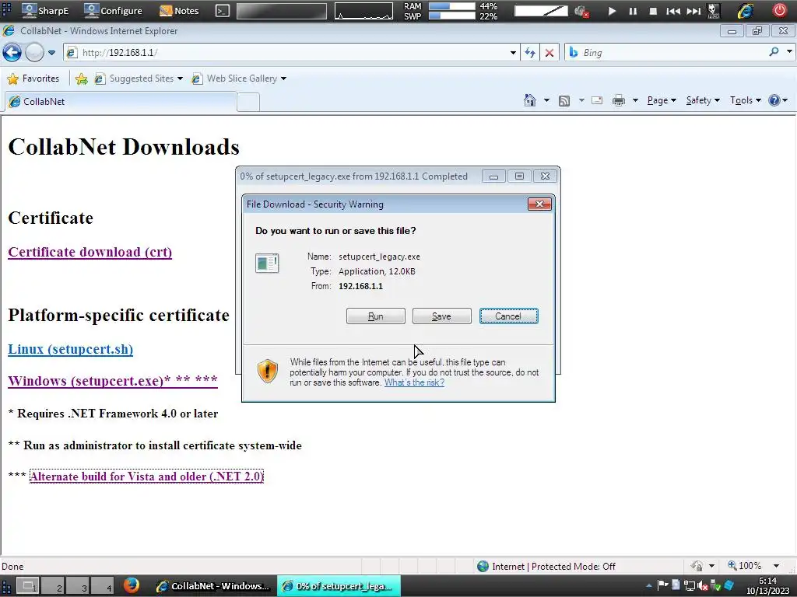This screenshot has height=597, width=797.
Task: Close the File Download Security Warning dialog
Action: [x=540, y=204]
